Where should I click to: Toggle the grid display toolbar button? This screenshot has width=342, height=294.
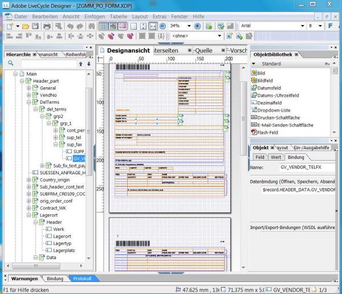point(103,26)
